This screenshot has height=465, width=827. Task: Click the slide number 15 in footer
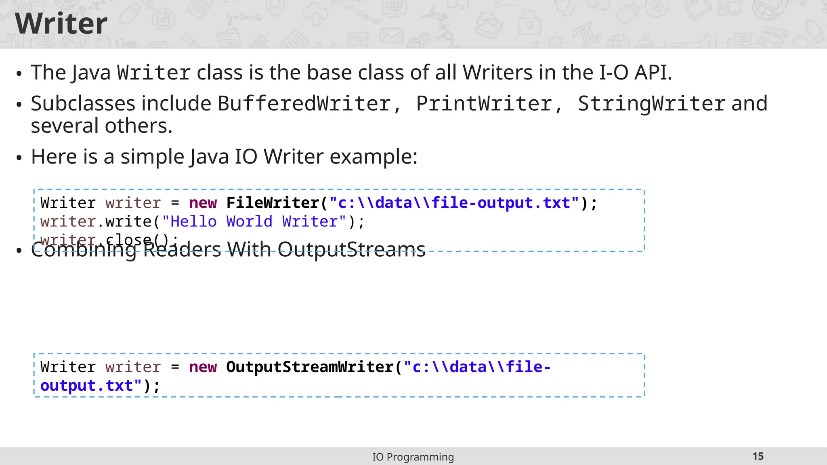(x=758, y=457)
